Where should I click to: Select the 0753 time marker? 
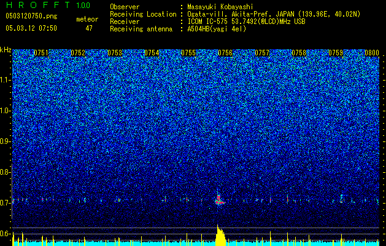coord(115,53)
